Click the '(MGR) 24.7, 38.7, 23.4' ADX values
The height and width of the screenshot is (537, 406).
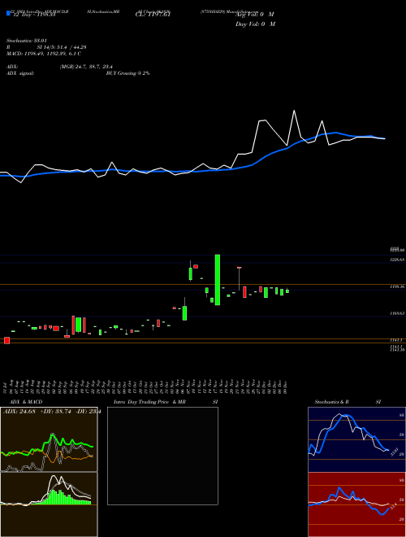coord(86,67)
